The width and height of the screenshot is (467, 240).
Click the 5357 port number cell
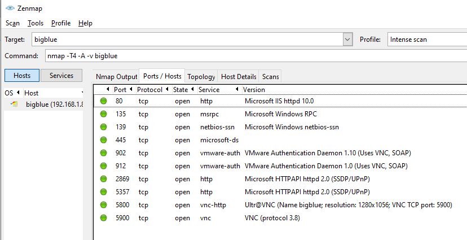122,192
